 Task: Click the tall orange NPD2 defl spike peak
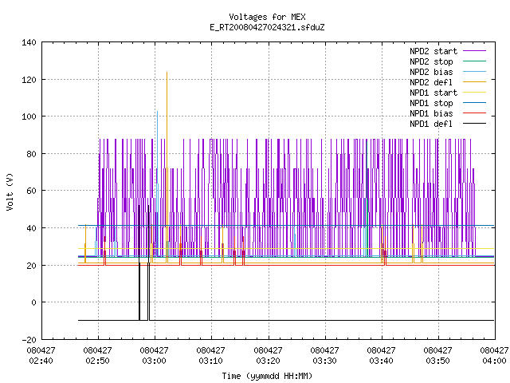167,73
